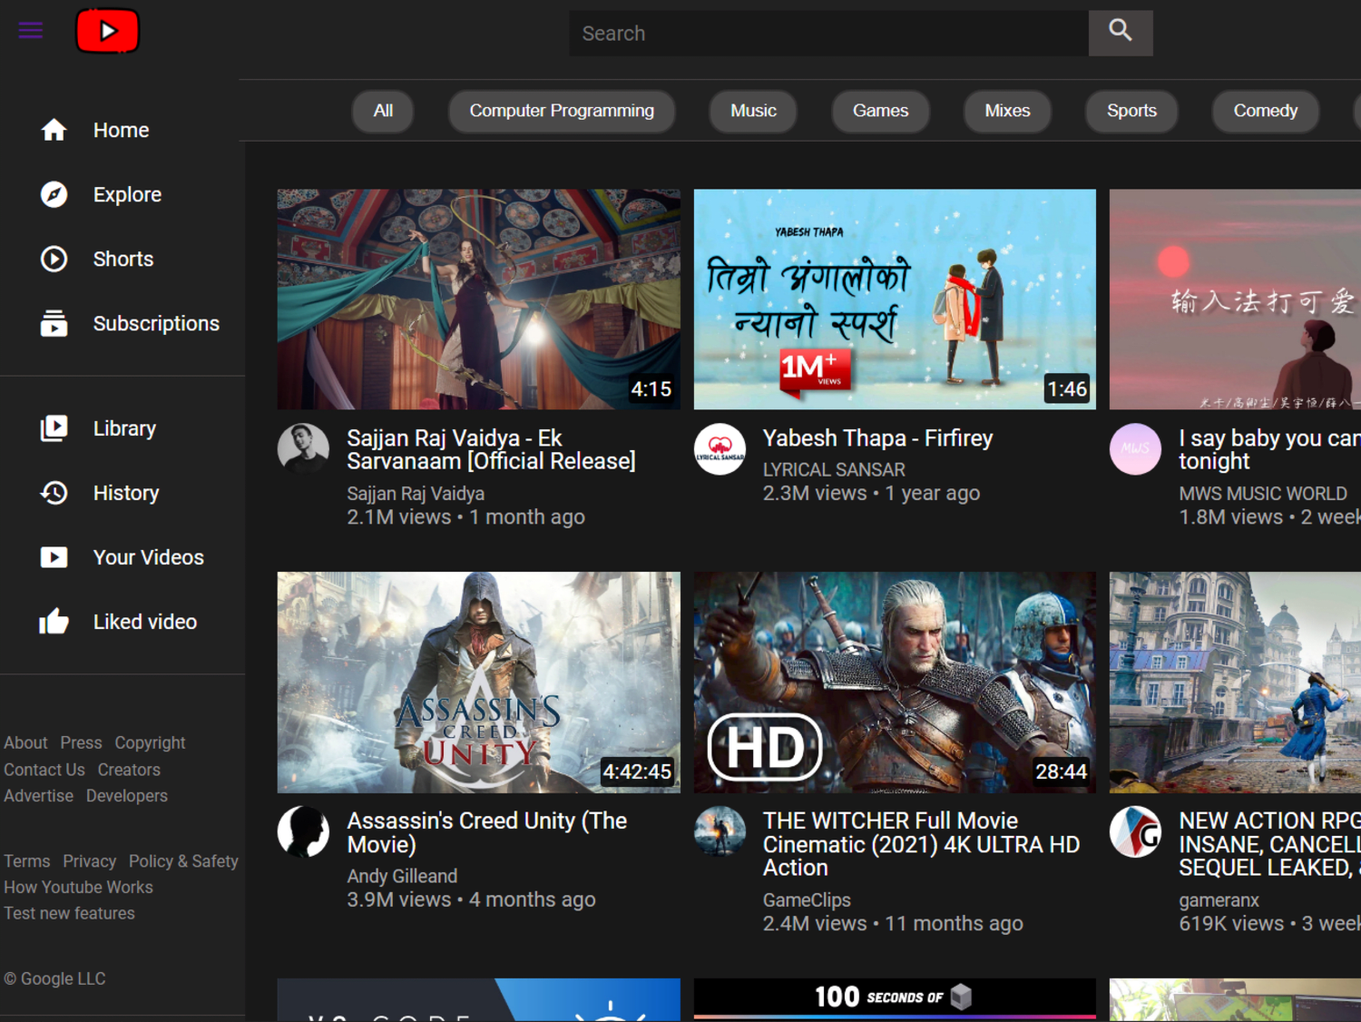The height and width of the screenshot is (1022, 1361).
Task: Open the Advertise footer link
Action: (x=38, y=795)
